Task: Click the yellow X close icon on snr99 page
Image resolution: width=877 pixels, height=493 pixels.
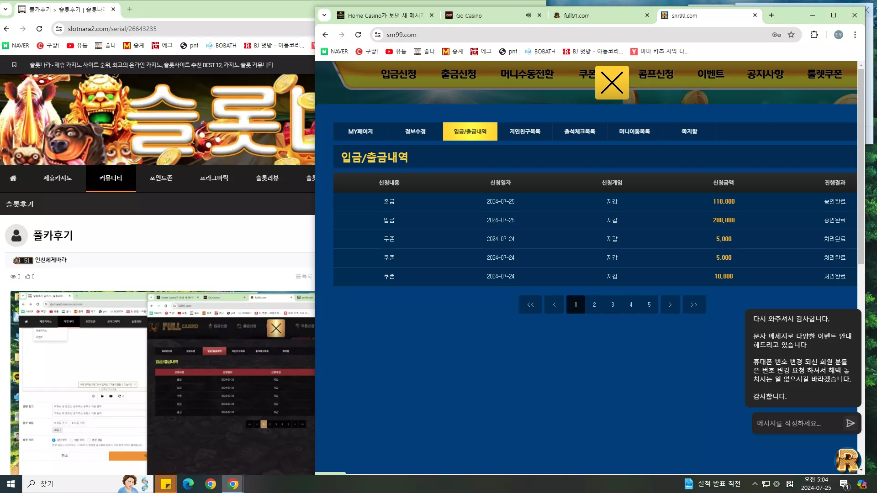Action: (x=612, y=83)
